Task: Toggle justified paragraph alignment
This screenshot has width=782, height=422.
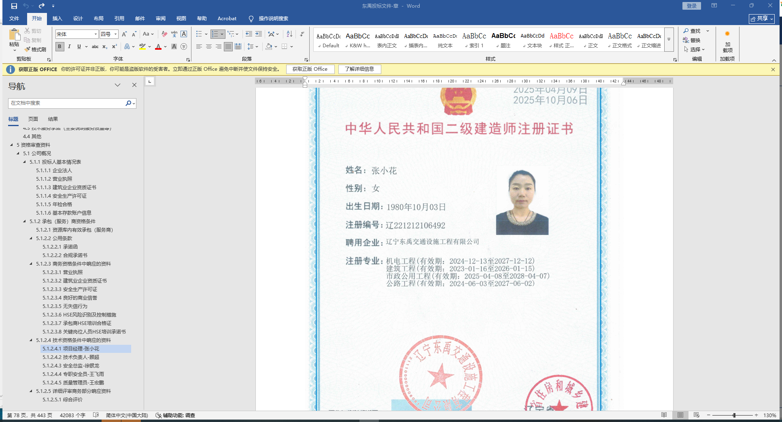Action: (228, 46)
